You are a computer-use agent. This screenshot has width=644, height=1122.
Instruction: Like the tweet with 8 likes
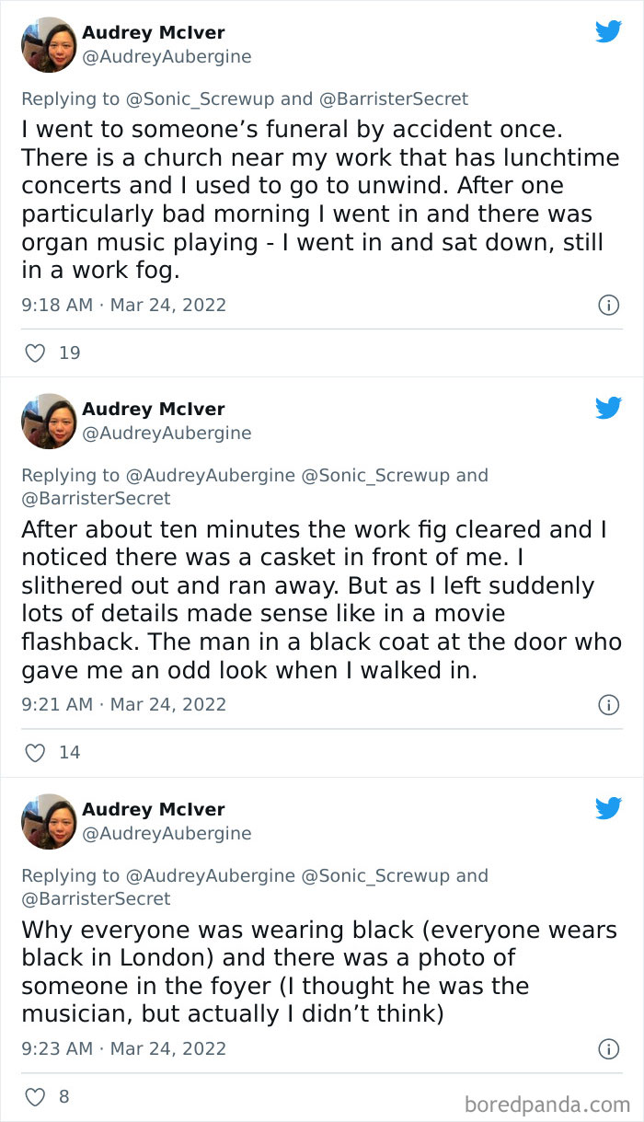pyautogui.click(x=34, y=1096)
